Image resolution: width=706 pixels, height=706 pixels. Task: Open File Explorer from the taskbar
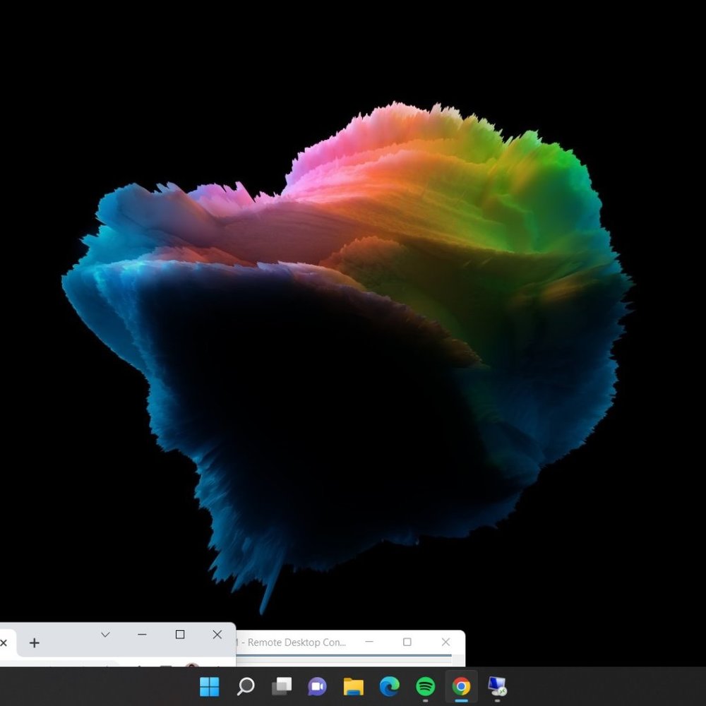(x=354, y=686)
